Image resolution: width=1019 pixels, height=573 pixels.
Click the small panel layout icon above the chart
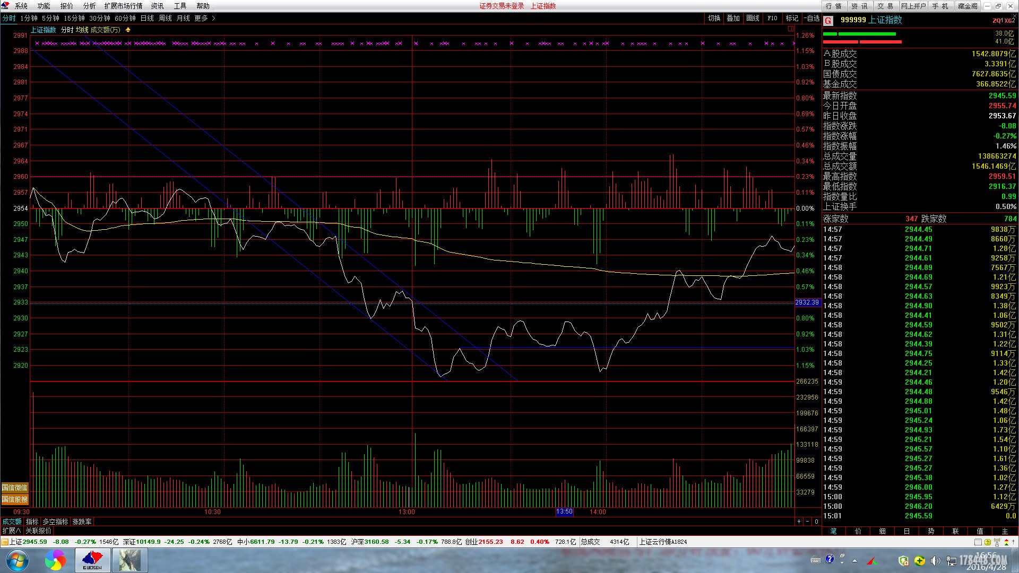tap(790, 29)
